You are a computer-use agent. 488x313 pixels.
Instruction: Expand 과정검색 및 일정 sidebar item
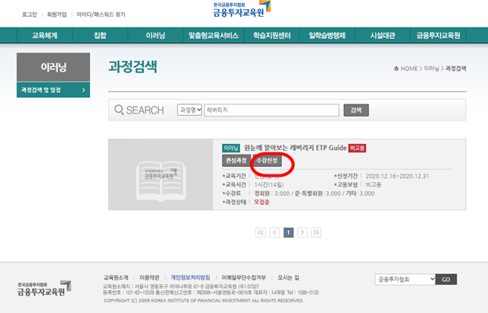53,90
